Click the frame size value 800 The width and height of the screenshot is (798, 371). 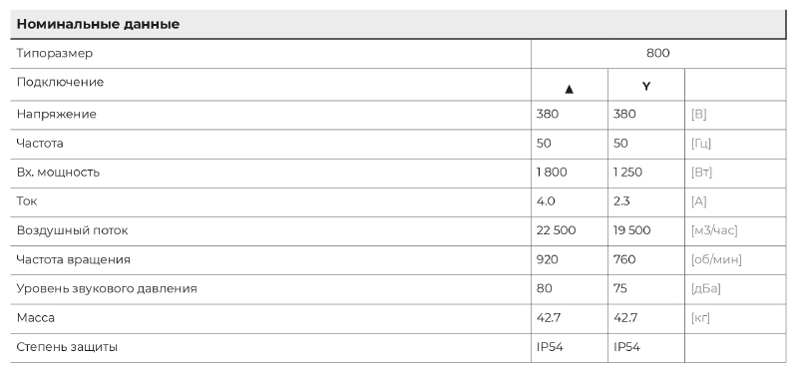[658, 53]
